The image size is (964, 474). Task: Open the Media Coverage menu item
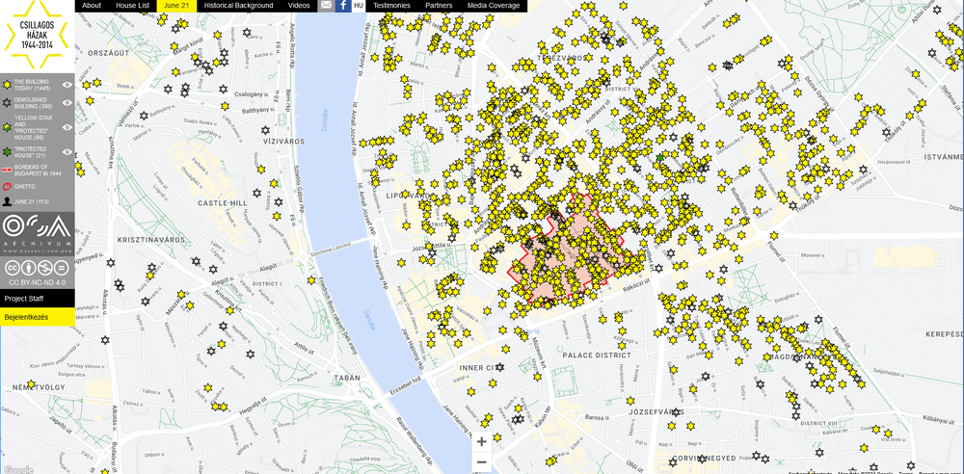[x=494, y=6]
